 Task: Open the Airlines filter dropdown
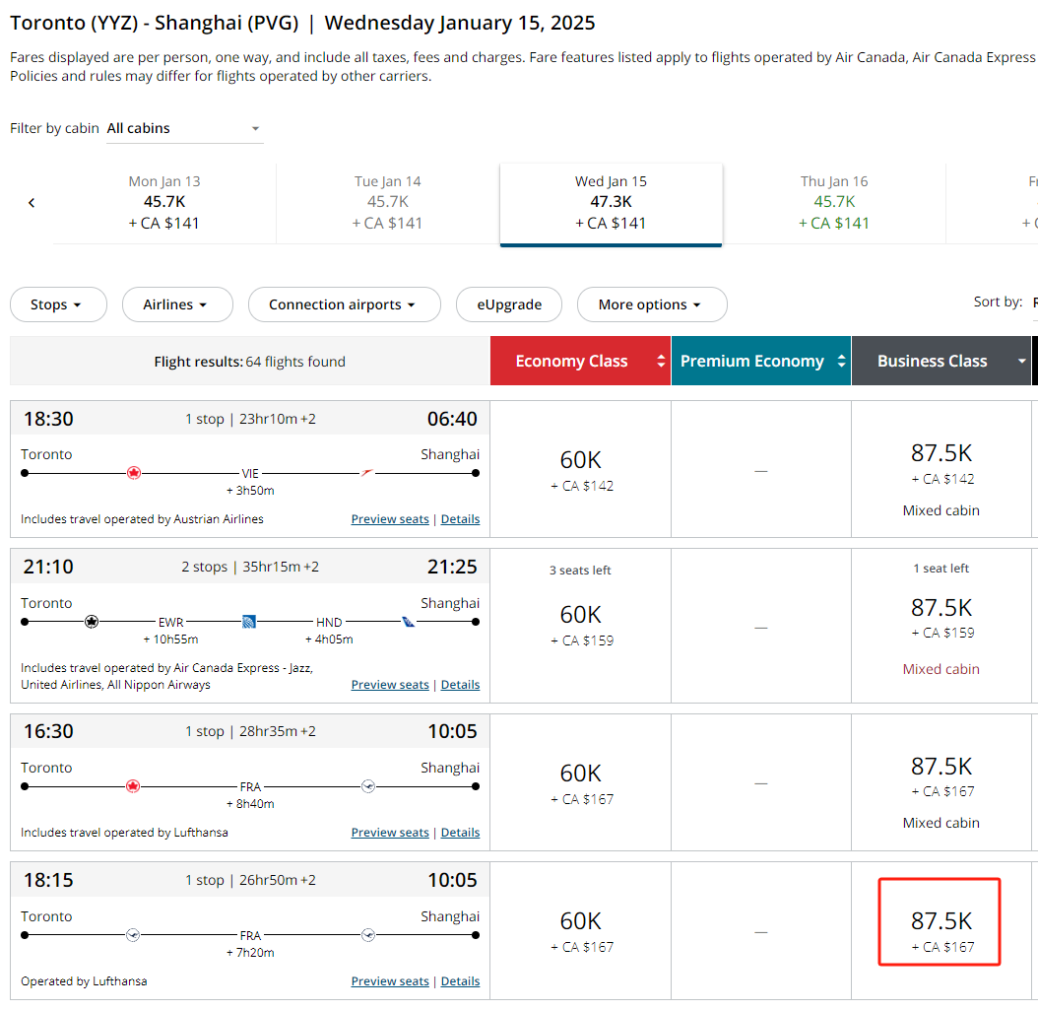pyautogui.click(x=177, y=304)
